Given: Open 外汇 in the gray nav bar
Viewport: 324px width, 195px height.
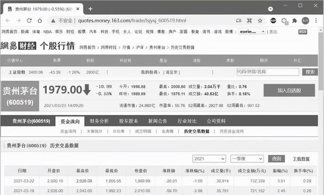Looking at the screenshot, I should click(x=297, y=60).
